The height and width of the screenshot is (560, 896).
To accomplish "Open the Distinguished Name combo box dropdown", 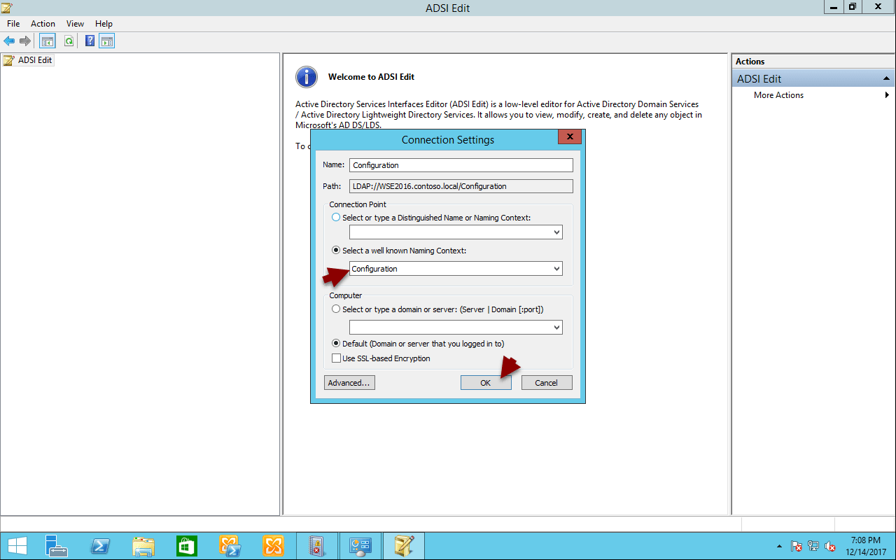I will coord(556,232).
